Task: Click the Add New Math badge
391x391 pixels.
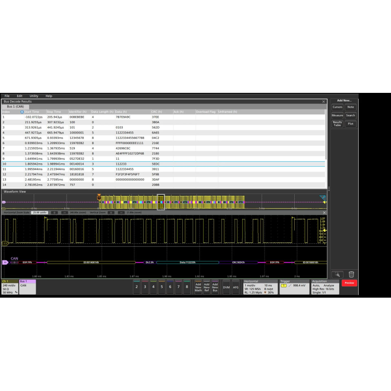Action: pyautogui.click(x=197, y=288)
